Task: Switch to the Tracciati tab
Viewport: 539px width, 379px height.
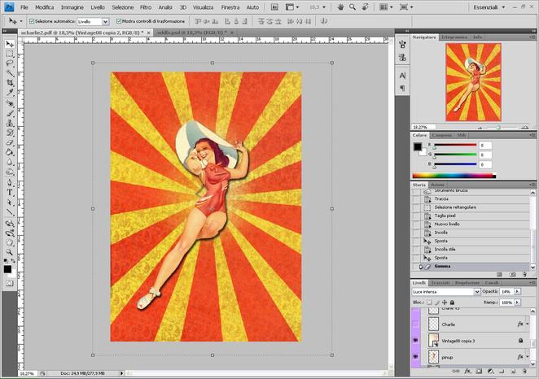Action: 440,282
